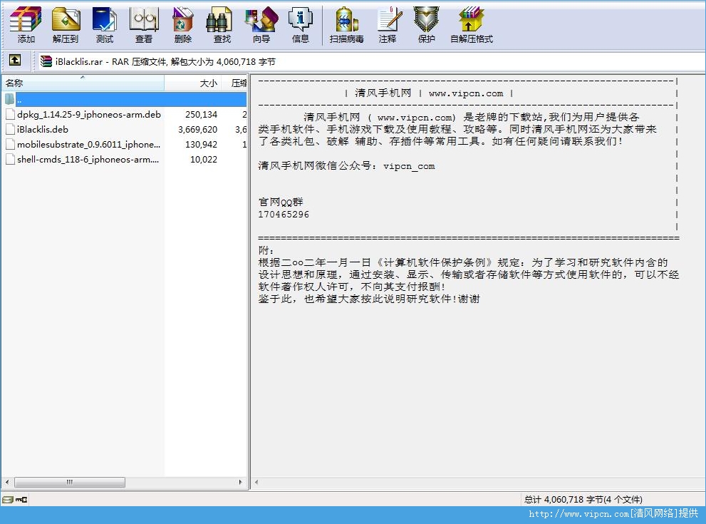The height and width of the screenshot is (524, 706).
Task: Show archive 信息 (Info)
Action: pos(300,24)
